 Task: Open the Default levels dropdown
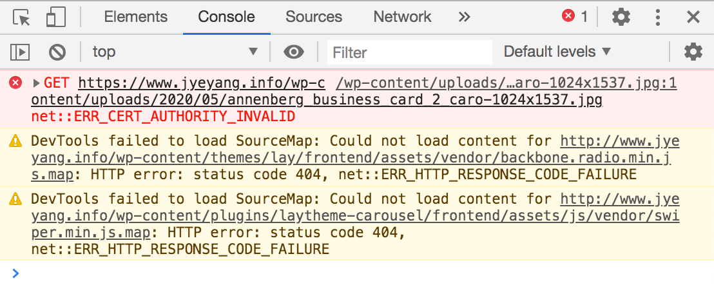(557, 52)
